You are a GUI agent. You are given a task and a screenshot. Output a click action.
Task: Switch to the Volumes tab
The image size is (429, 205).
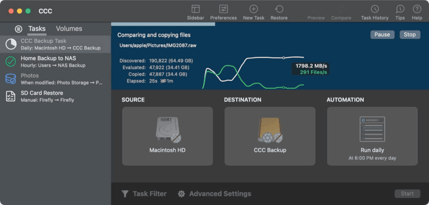(x=69, y=29)
